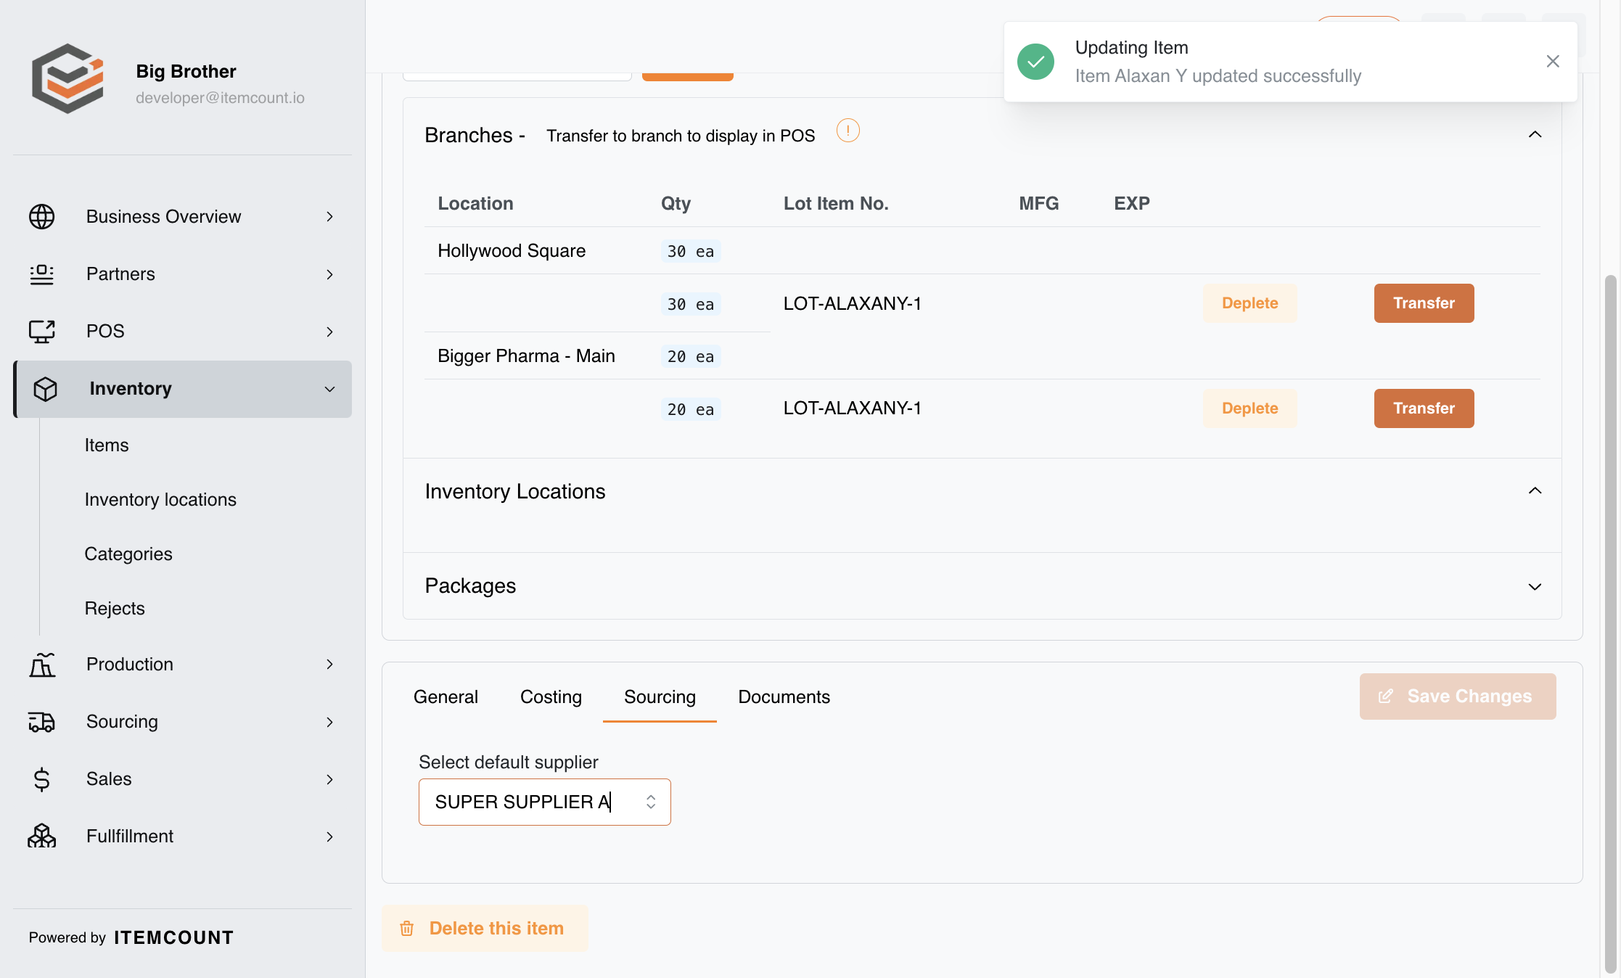Viewport: 1621px width, 978px height.
Task: Open Items under Inventory
Action: 107,445
